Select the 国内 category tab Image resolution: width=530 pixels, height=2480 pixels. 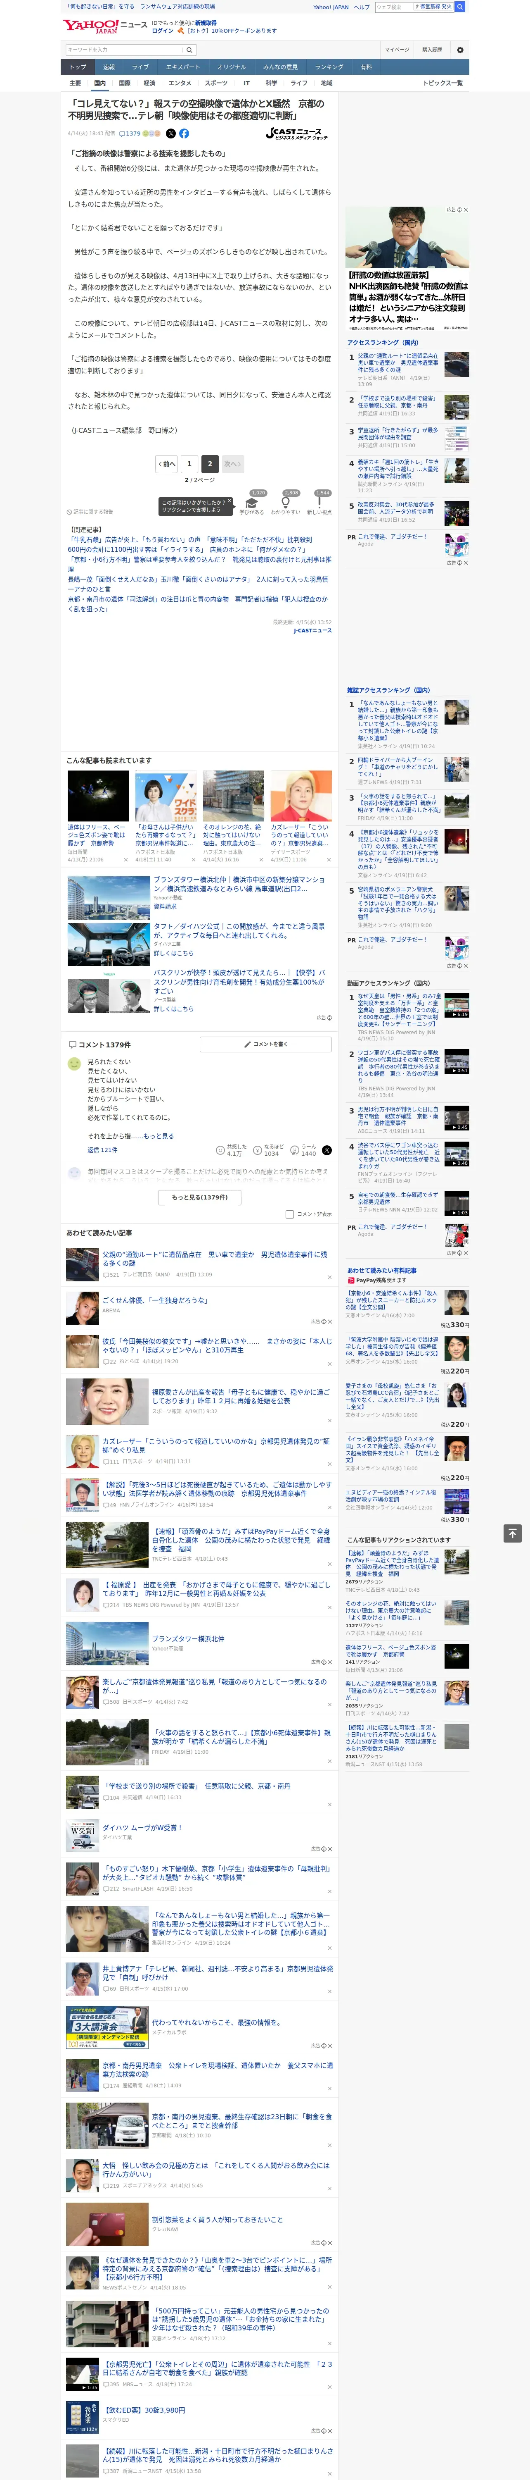click(100, 83)
